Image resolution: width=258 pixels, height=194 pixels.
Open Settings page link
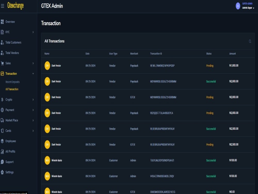[9, 172]
